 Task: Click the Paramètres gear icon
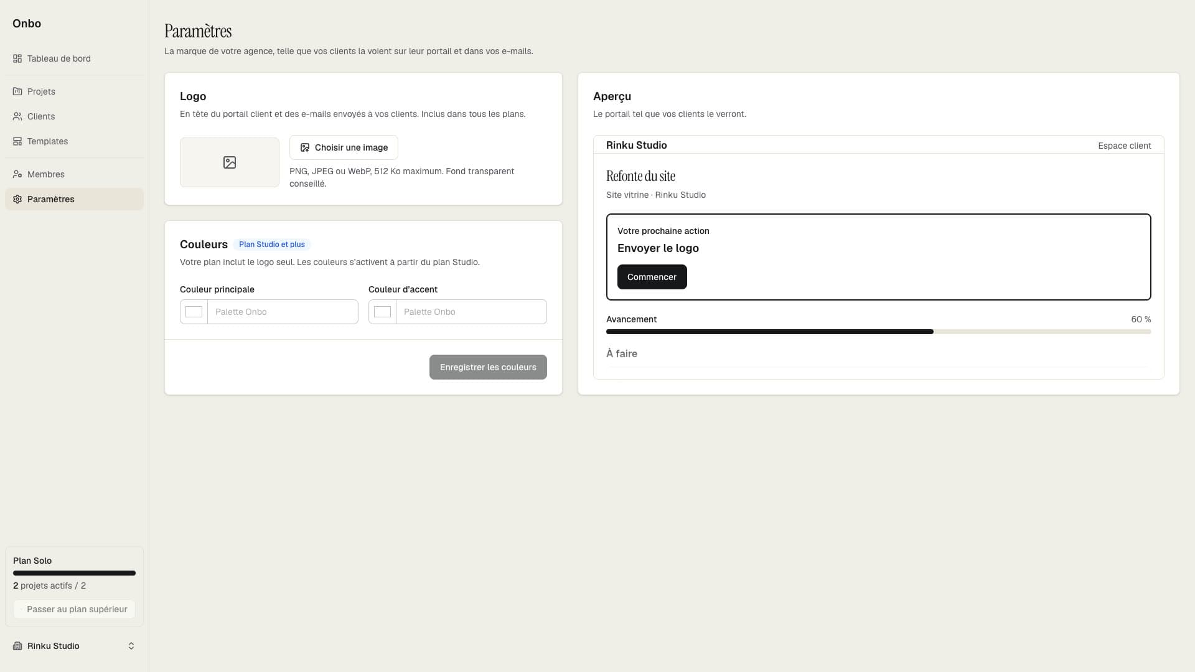pyautogui.click(x=17, y=199)
